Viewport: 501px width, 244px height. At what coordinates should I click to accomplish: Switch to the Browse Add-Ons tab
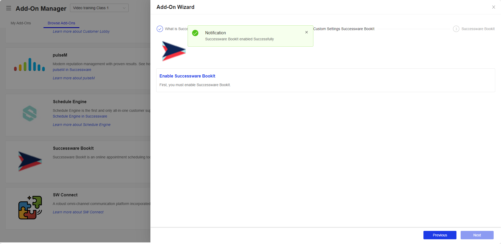tap(61, 23)
